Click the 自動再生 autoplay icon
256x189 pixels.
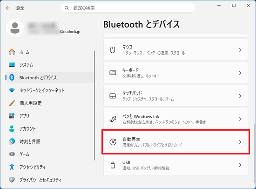(113, 142)
